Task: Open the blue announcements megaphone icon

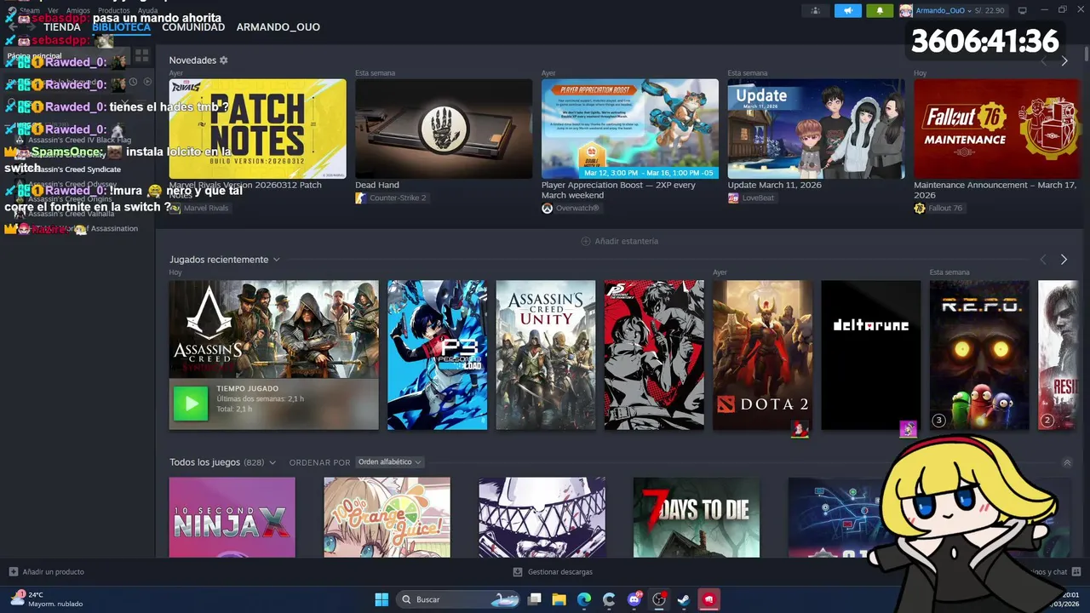Action: [847, 10]
